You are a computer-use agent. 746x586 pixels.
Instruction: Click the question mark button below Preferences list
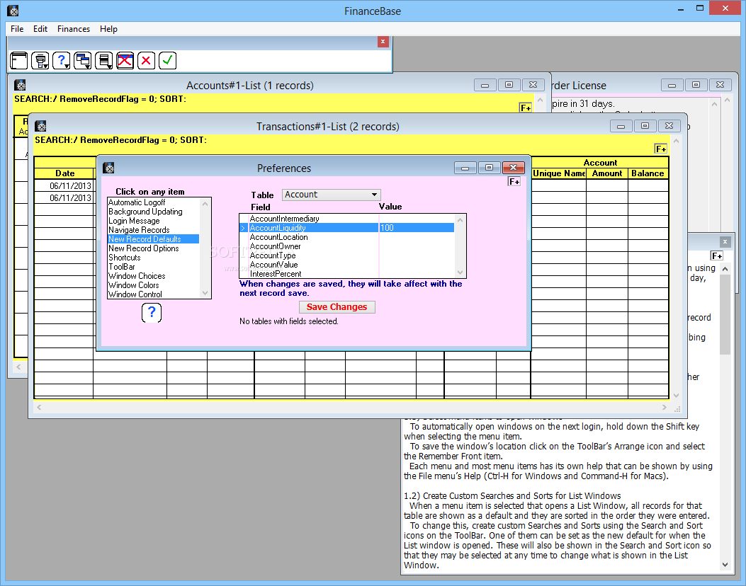tap(152, 313)
